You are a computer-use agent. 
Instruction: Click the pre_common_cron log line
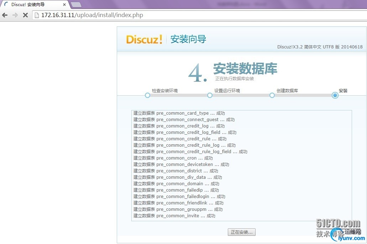coord(173,158)
